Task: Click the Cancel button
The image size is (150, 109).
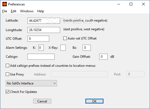Action: (x=42, y=101)
